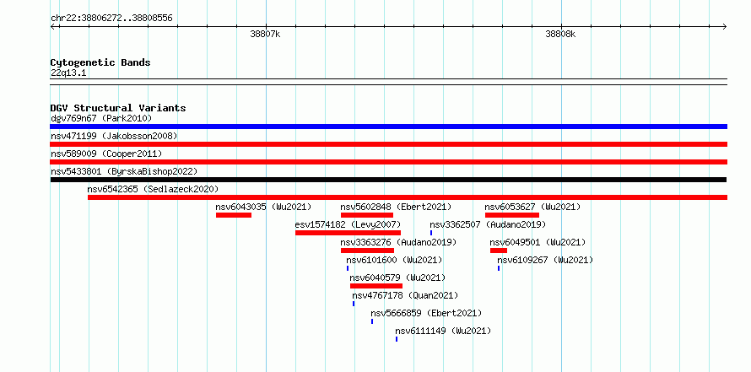The width and height of the screenshot is (751, 372).
Task: Click the red nsv6049501 variant bar
Action: click(x=499, y=251)
